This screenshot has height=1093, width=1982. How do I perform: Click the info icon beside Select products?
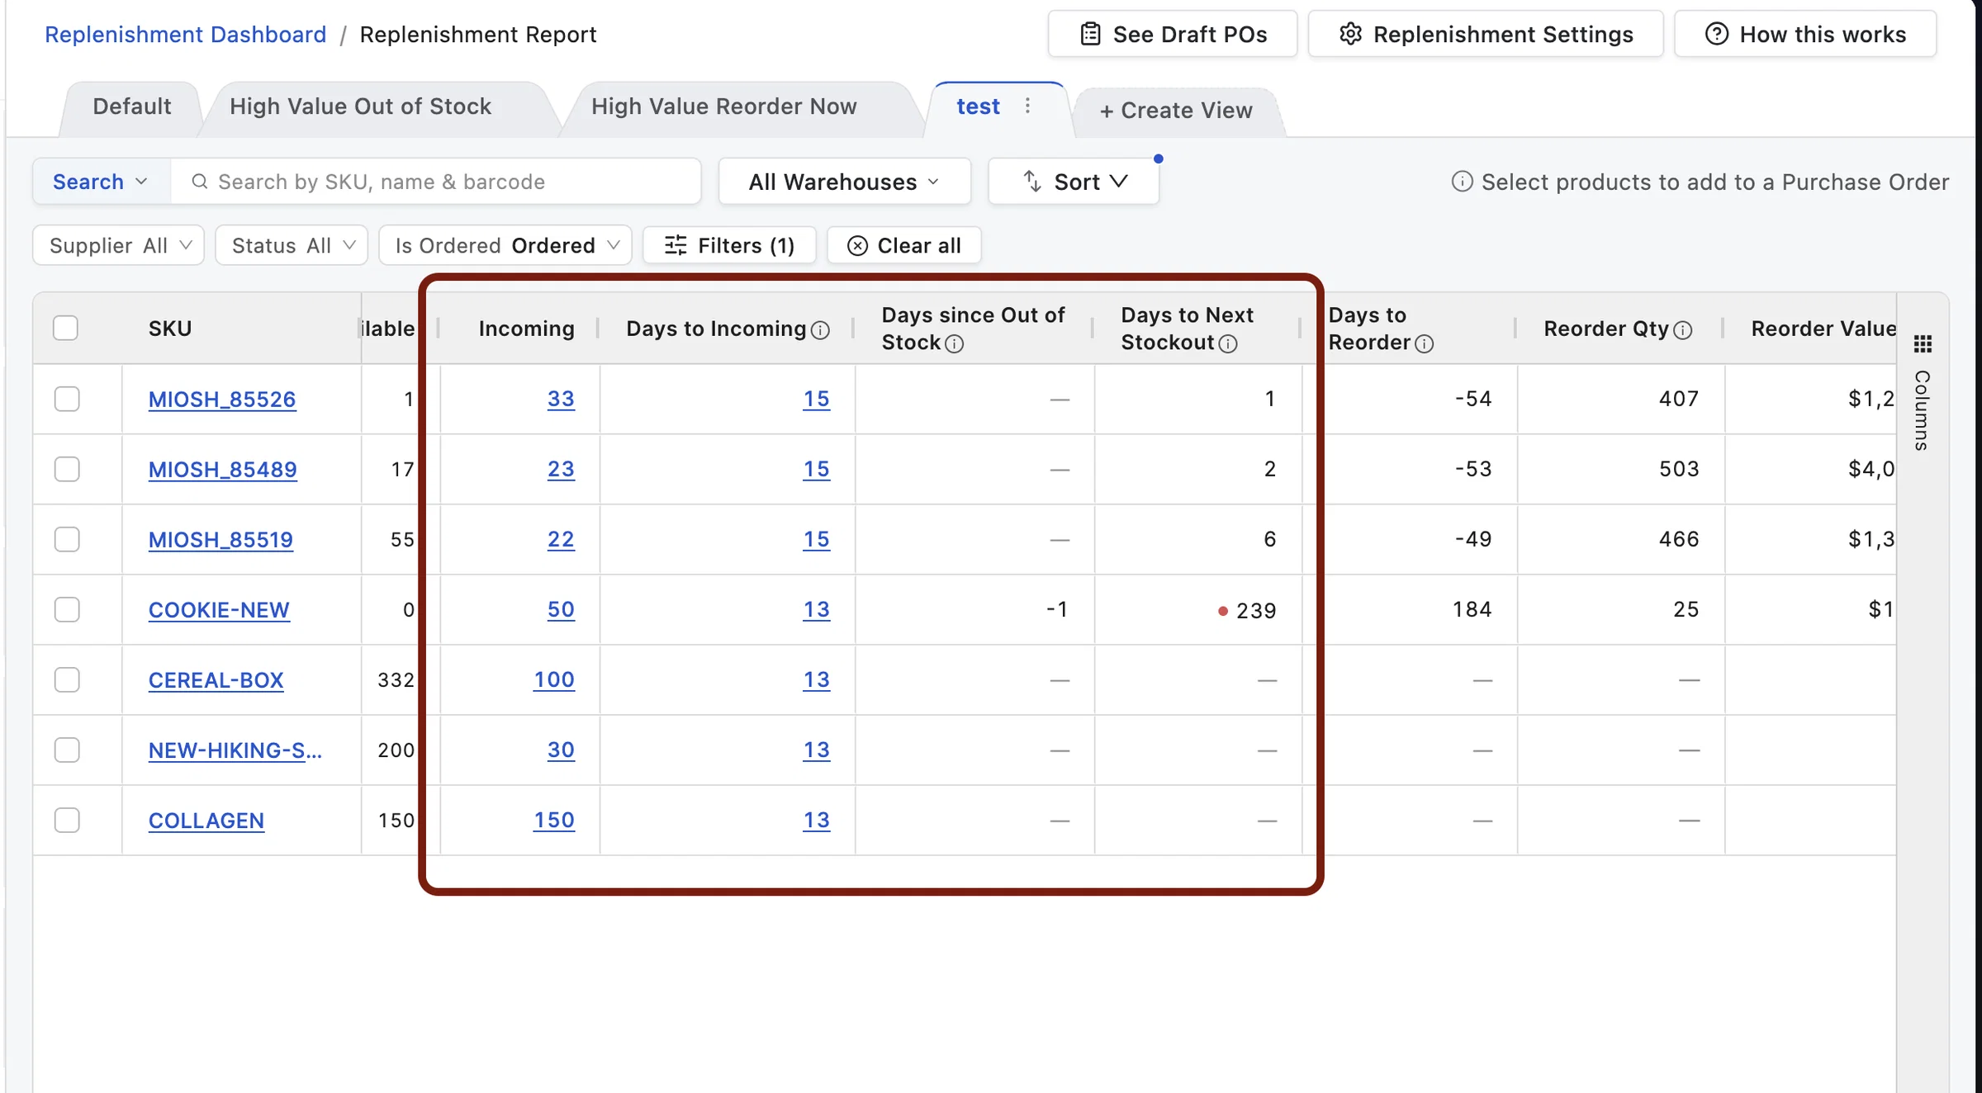click(1462, 182)
